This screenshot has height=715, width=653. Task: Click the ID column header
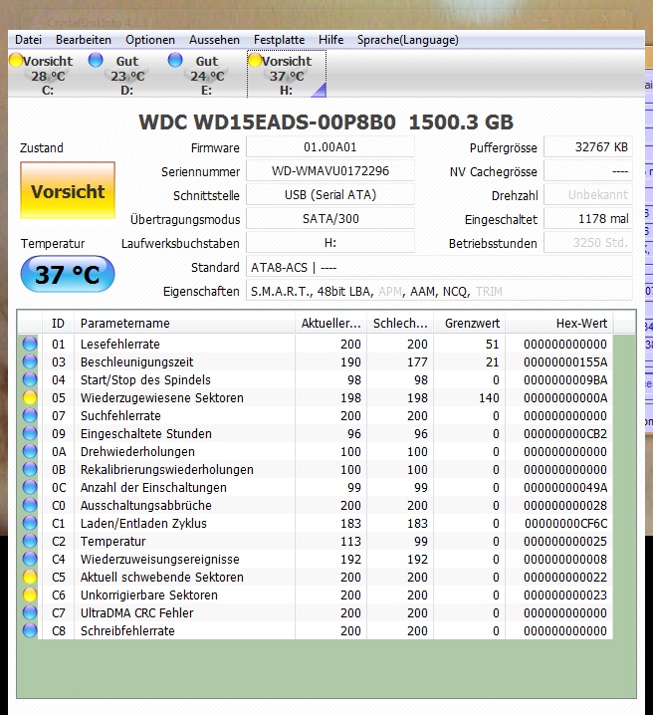58,324
